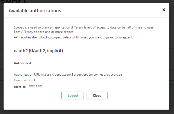Click the masked client_id value
The height and width of the screenshot is (114, 174).
coord(35,87)
